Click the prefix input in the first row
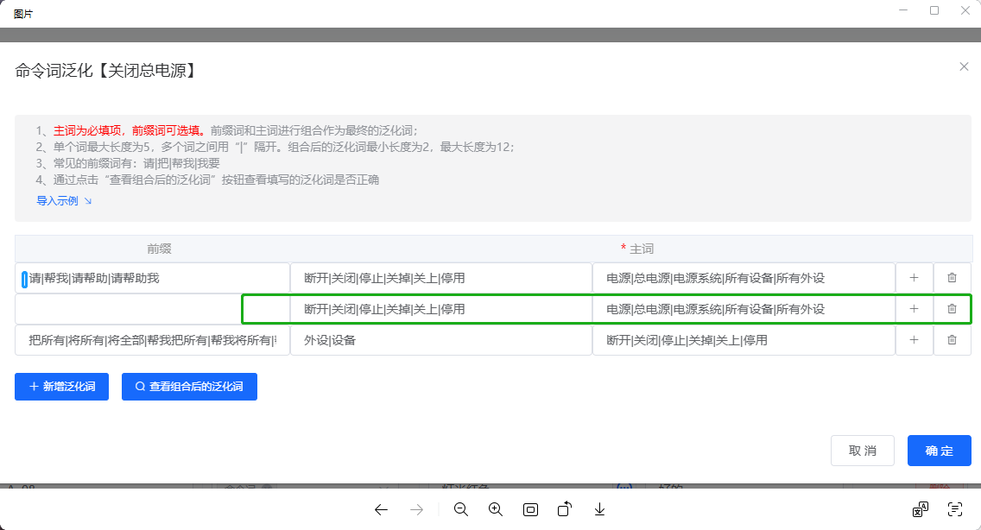Viewport: 981px width, 530px height. click(151, 277)
